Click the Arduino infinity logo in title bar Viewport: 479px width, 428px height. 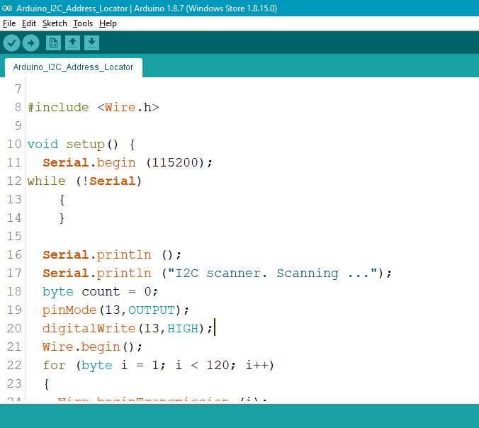(x=7, y=9)
